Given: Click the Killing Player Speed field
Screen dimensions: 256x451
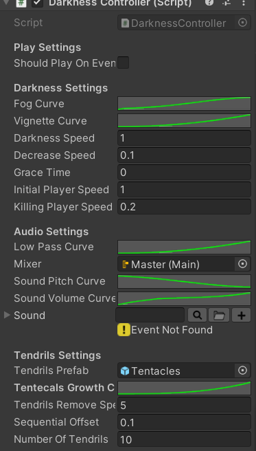Looking at the screenshot, I should (x=184, y=207).
